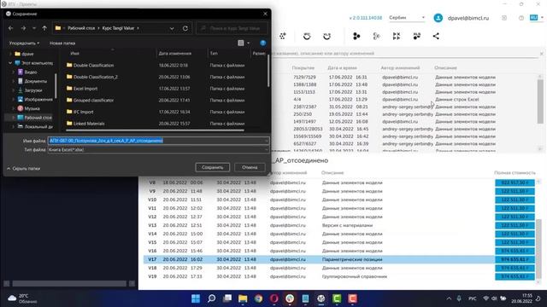Screen dimensions: 547x307
Task: Click the blue help button in save dialog
Action: pyautogui.click(x=263, y=43)
